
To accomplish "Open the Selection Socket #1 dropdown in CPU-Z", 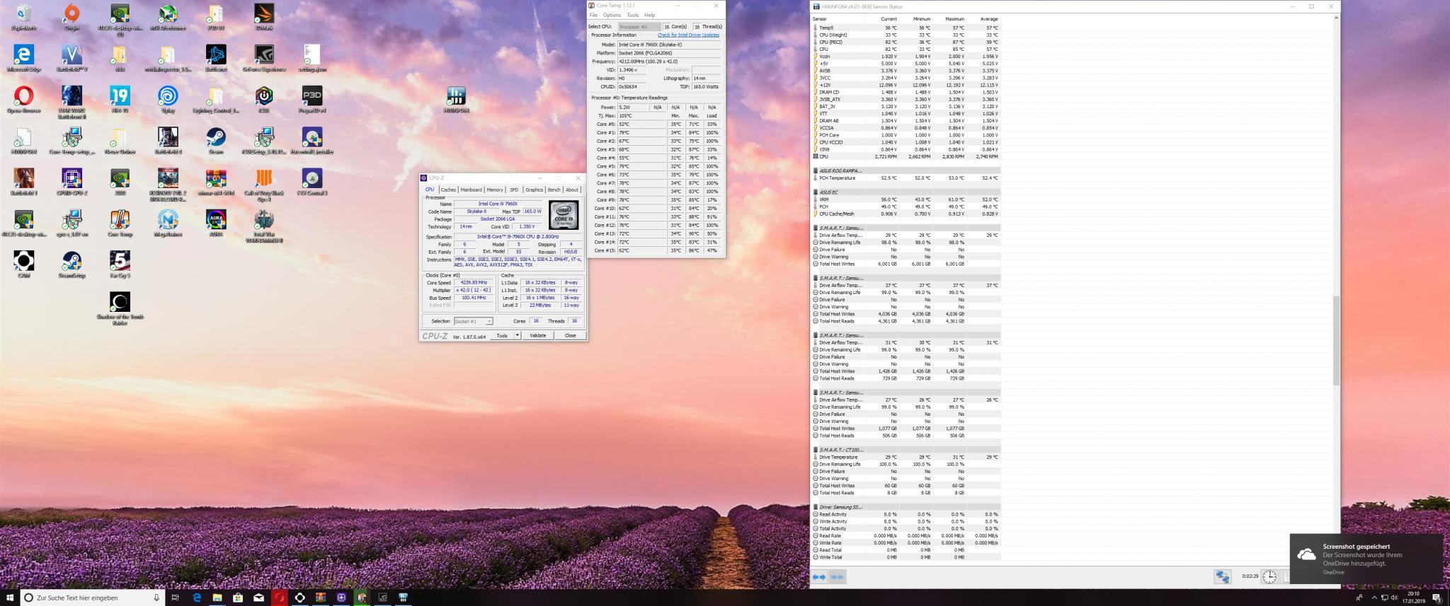I will (x=474, y=321).
